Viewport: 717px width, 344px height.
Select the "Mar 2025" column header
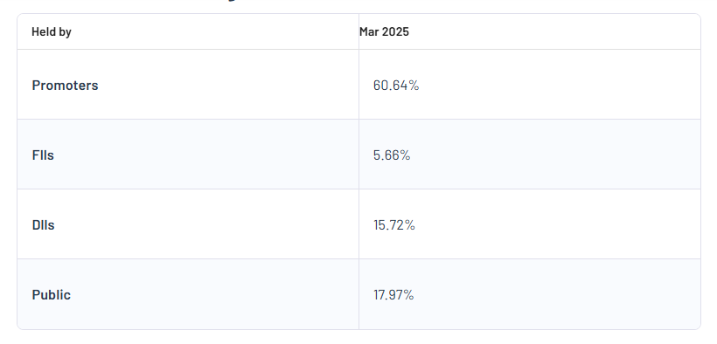pyautogui.click(x=384, y=32)
